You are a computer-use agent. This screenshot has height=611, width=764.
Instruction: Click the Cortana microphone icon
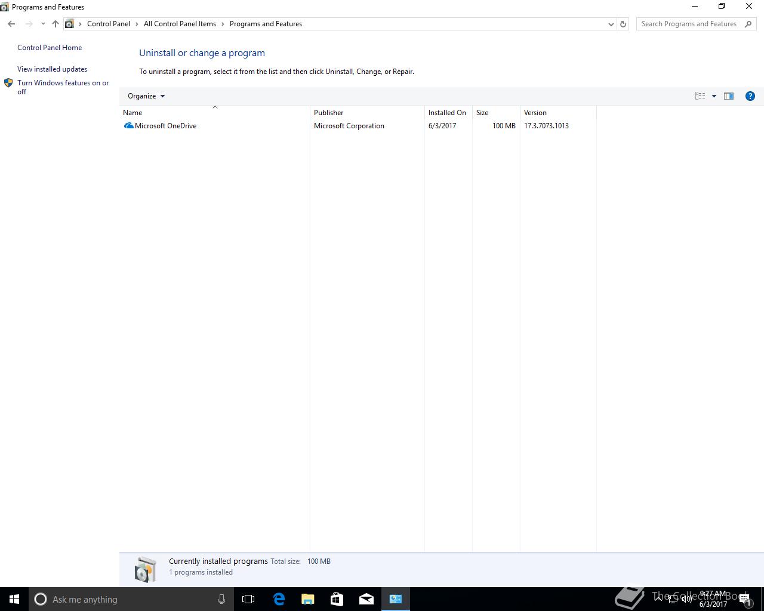[x=221, y=599]
